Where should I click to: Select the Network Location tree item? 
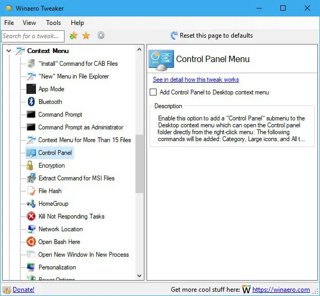coord(61,229)
